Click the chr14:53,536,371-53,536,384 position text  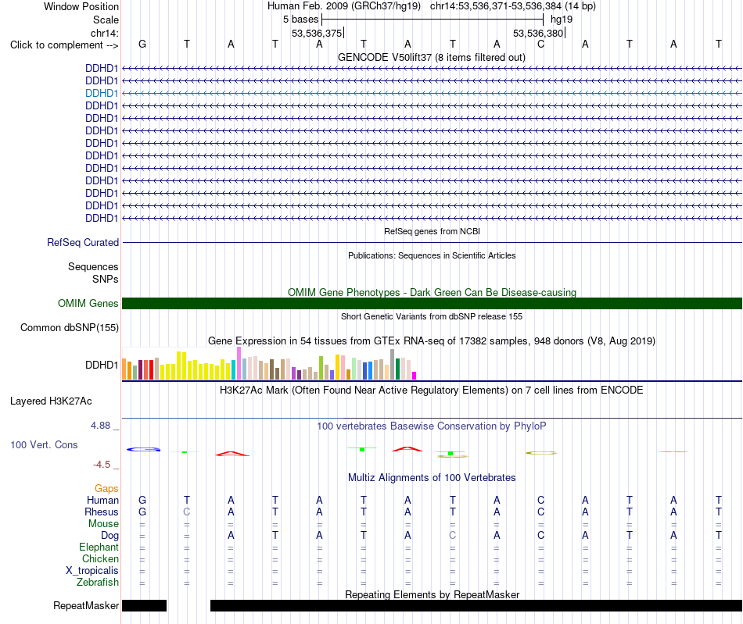coord(513,6)
